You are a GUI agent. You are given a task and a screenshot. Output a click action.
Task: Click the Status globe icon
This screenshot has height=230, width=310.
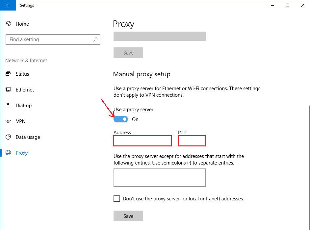point(9,74)
